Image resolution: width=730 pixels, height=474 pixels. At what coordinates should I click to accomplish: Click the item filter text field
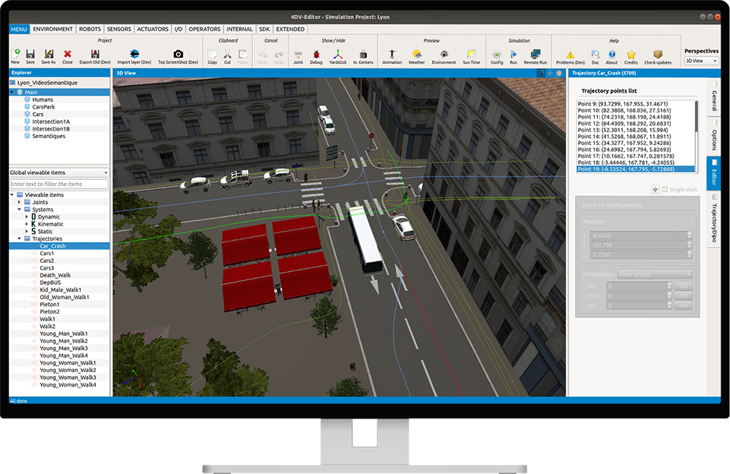coord(58,185)
